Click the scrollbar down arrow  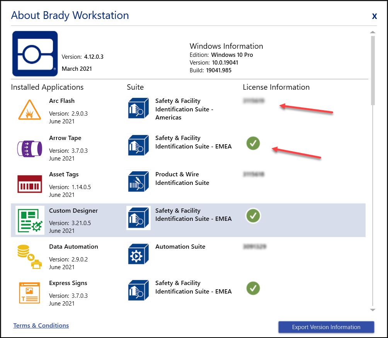click(x=372, y=310)
